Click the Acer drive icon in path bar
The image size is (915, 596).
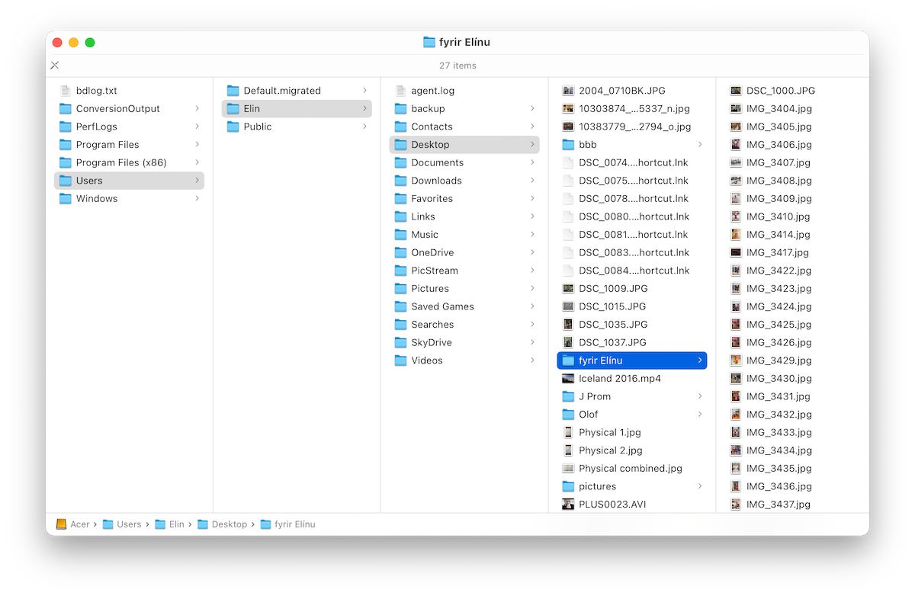click(62, 524)
